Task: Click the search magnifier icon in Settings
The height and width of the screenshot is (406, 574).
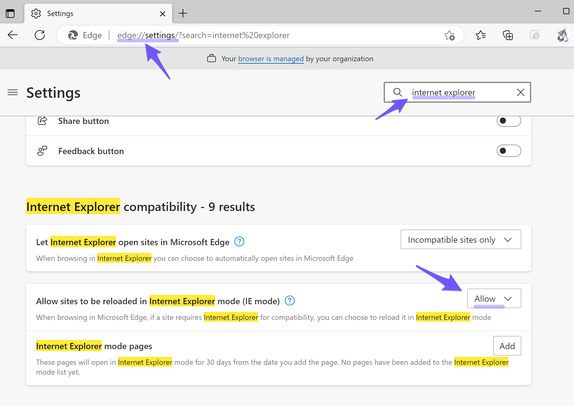Action: point(398,92)
